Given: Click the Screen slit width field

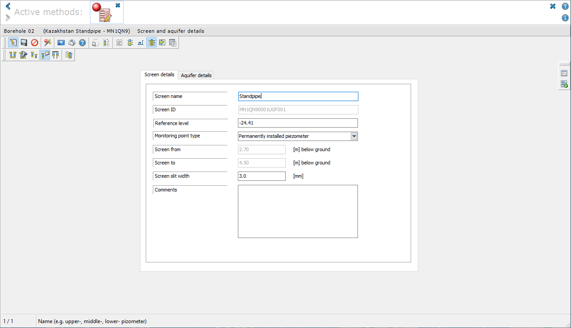Looking at the screenshot, I should click(x=262, y=176).
